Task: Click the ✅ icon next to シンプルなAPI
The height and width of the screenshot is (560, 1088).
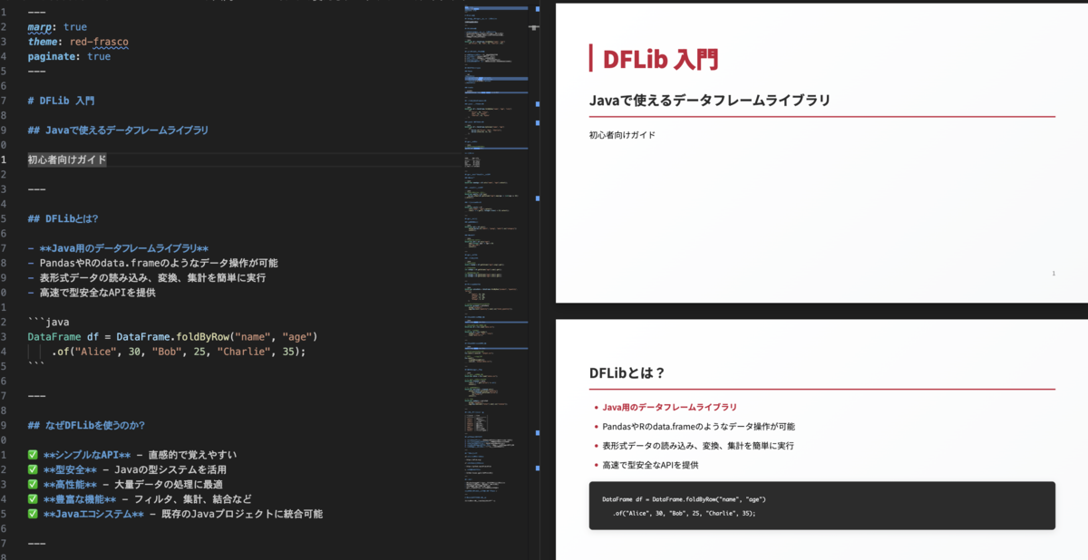Action: click(x=34, y=454)
